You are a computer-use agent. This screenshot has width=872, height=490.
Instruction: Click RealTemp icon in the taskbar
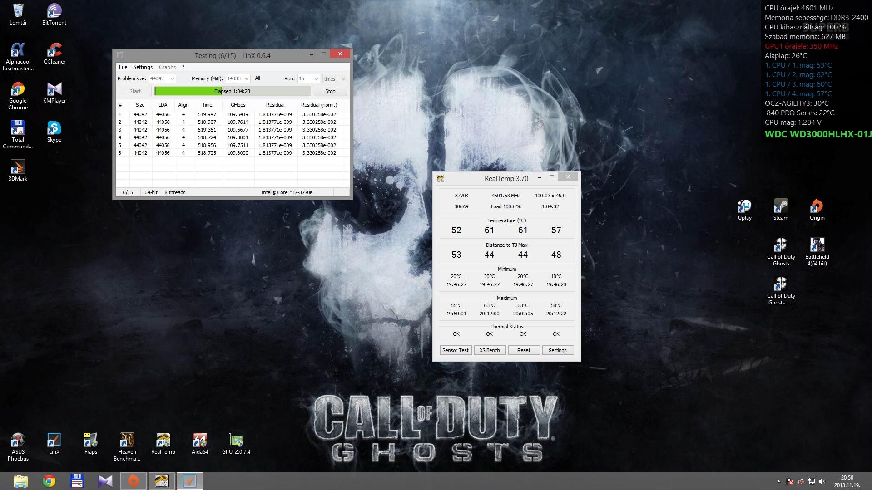[x=161, y=480]
